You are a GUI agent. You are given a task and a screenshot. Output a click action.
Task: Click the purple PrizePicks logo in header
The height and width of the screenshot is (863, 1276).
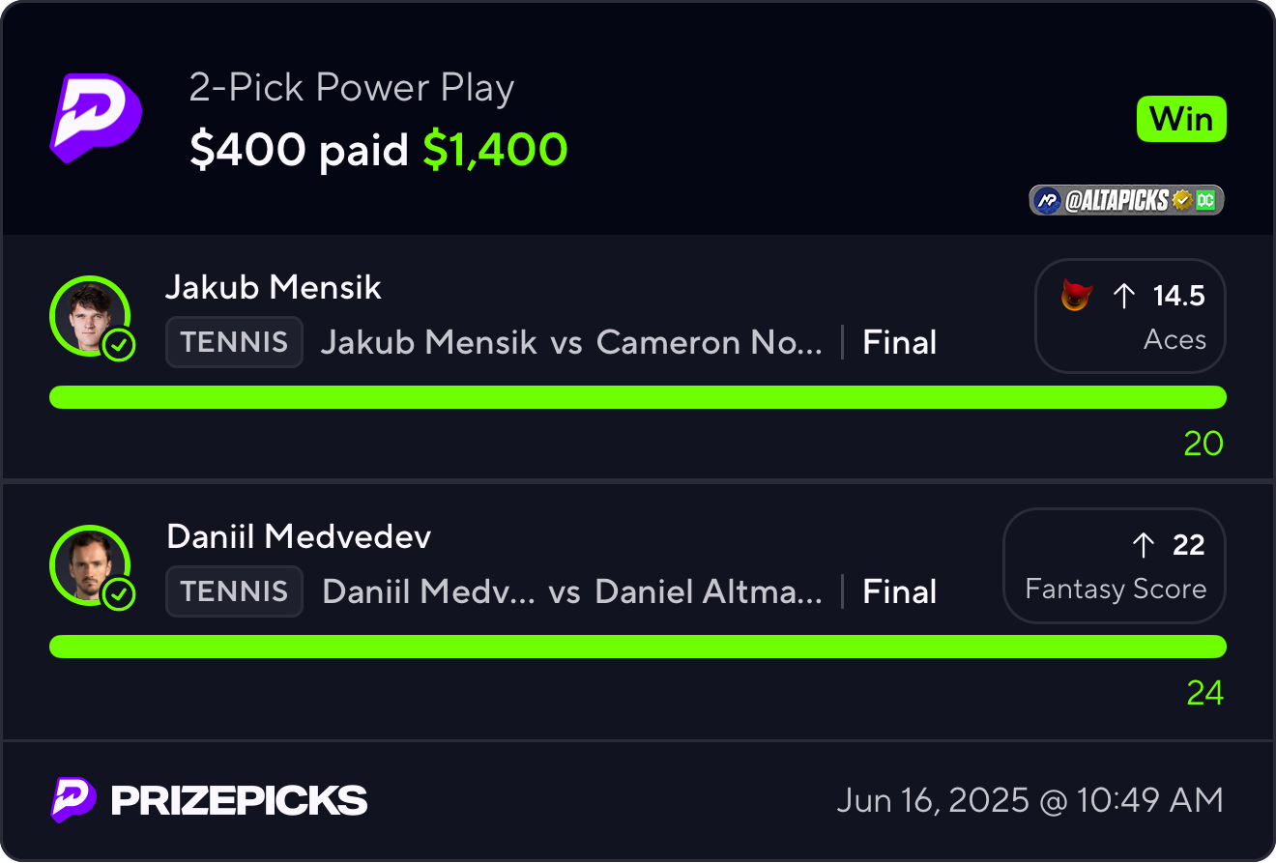pos(96,118)
